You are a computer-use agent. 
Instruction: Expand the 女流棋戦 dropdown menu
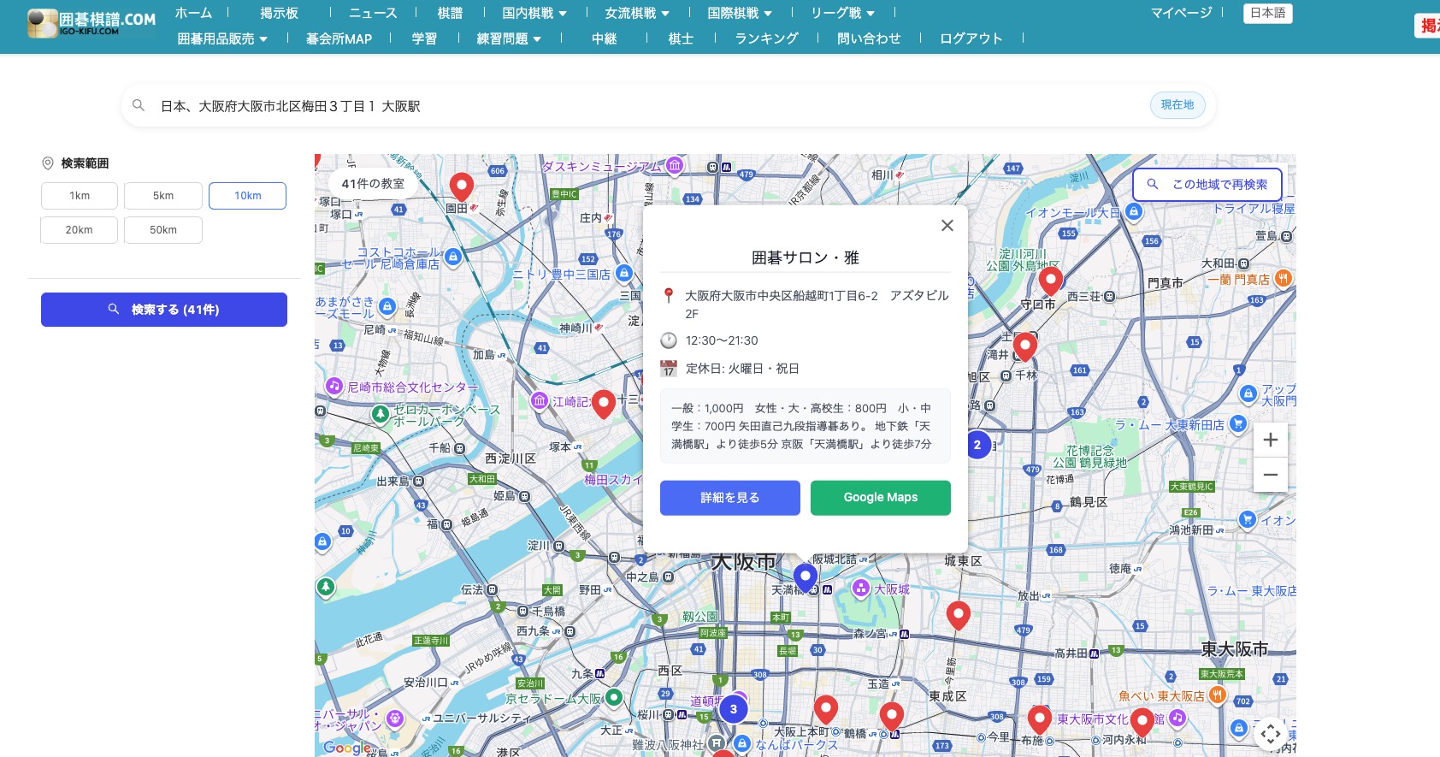click(x=637, y=13)
